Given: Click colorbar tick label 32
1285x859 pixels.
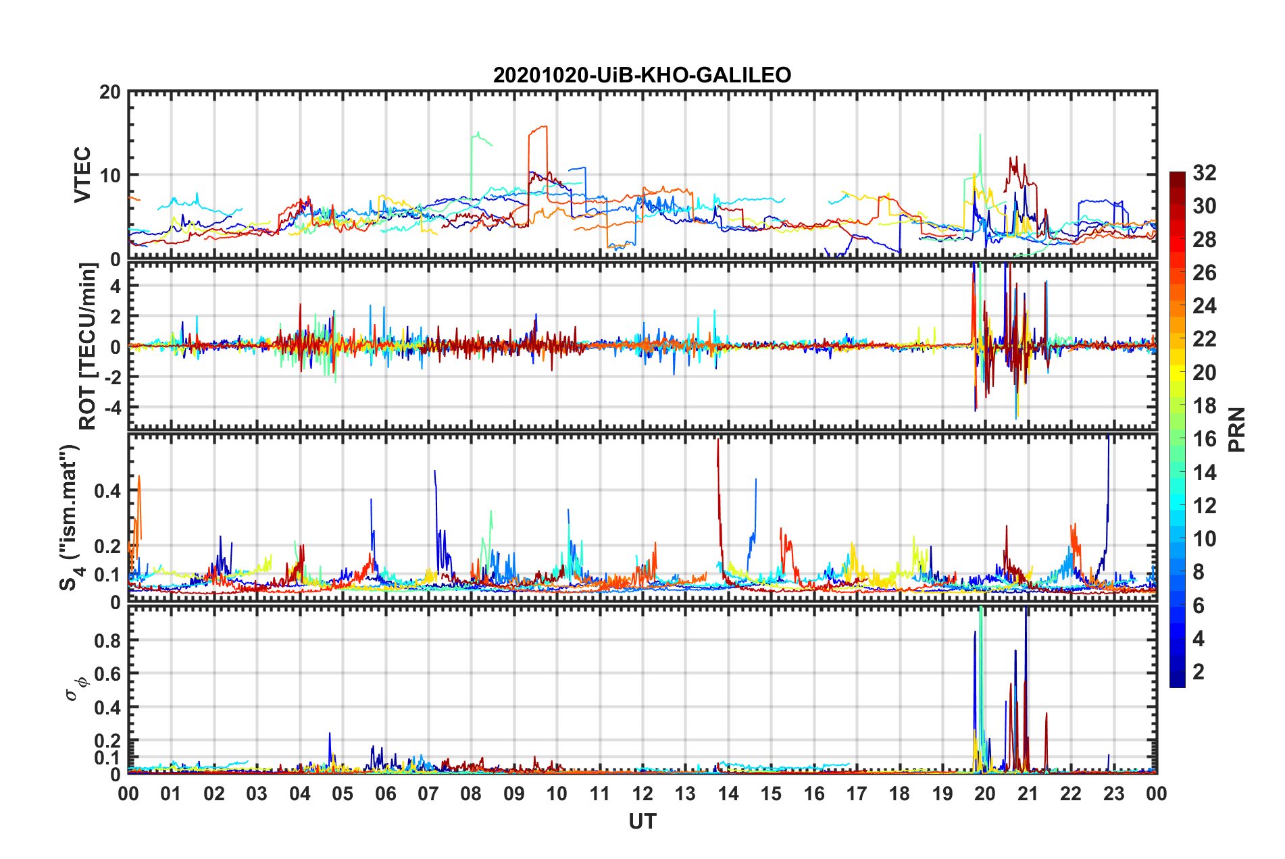Looking at the screenshot, I should point(1204,173).
